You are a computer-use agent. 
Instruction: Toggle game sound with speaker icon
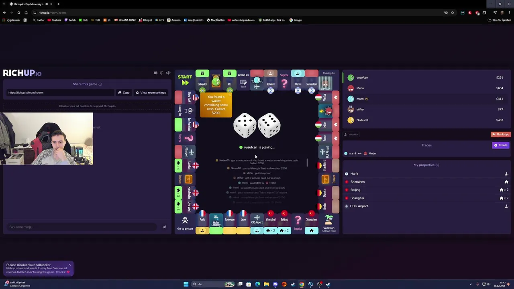point(168,73)
